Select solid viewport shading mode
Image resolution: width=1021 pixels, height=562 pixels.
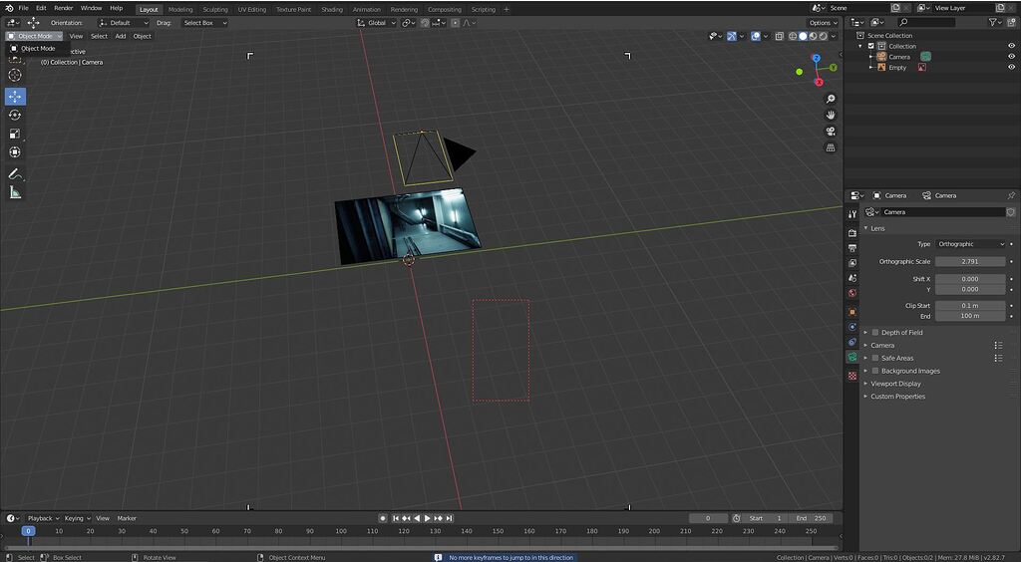pyautogui.click(x=803, y=37)
